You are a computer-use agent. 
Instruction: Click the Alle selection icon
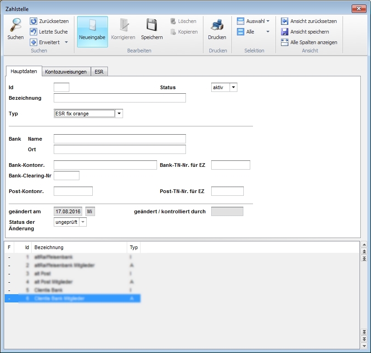(x=241, y=32)
